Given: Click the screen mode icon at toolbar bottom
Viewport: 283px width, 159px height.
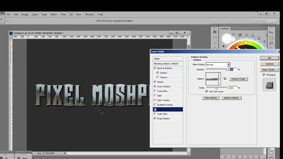Looking at the screenshot, I should pos(271,158).
